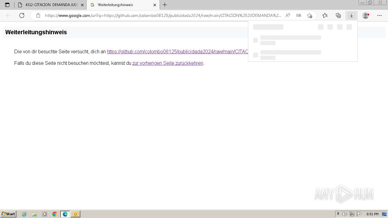Follow the github.com colombo08125 redirect link
Viewport: 388px width, 218px height.
(177, 51)
